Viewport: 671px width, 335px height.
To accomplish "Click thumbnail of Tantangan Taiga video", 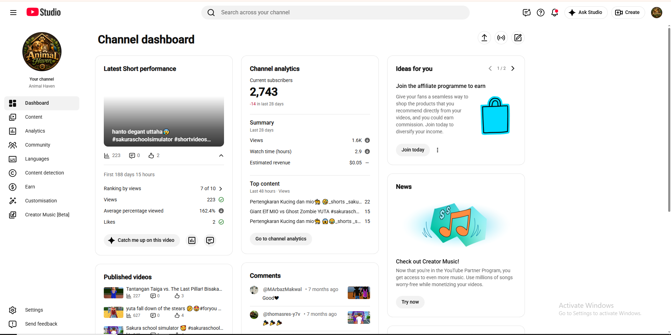I will click(x=114, y=293).
